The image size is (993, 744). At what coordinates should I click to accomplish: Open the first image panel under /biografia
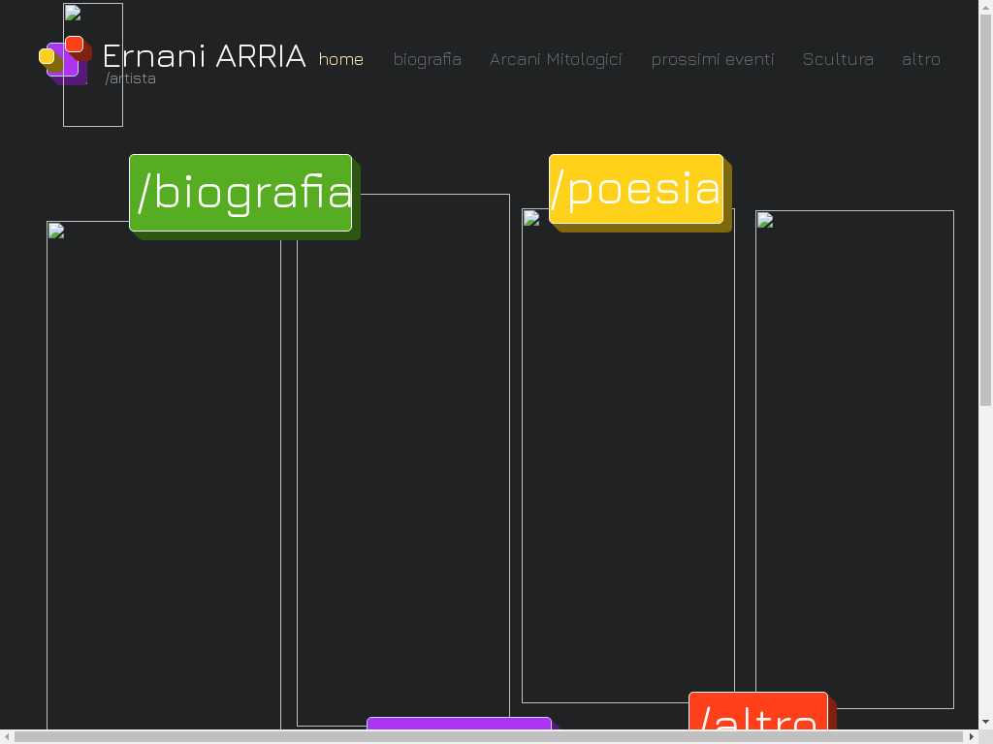click(x=163, y=475)
